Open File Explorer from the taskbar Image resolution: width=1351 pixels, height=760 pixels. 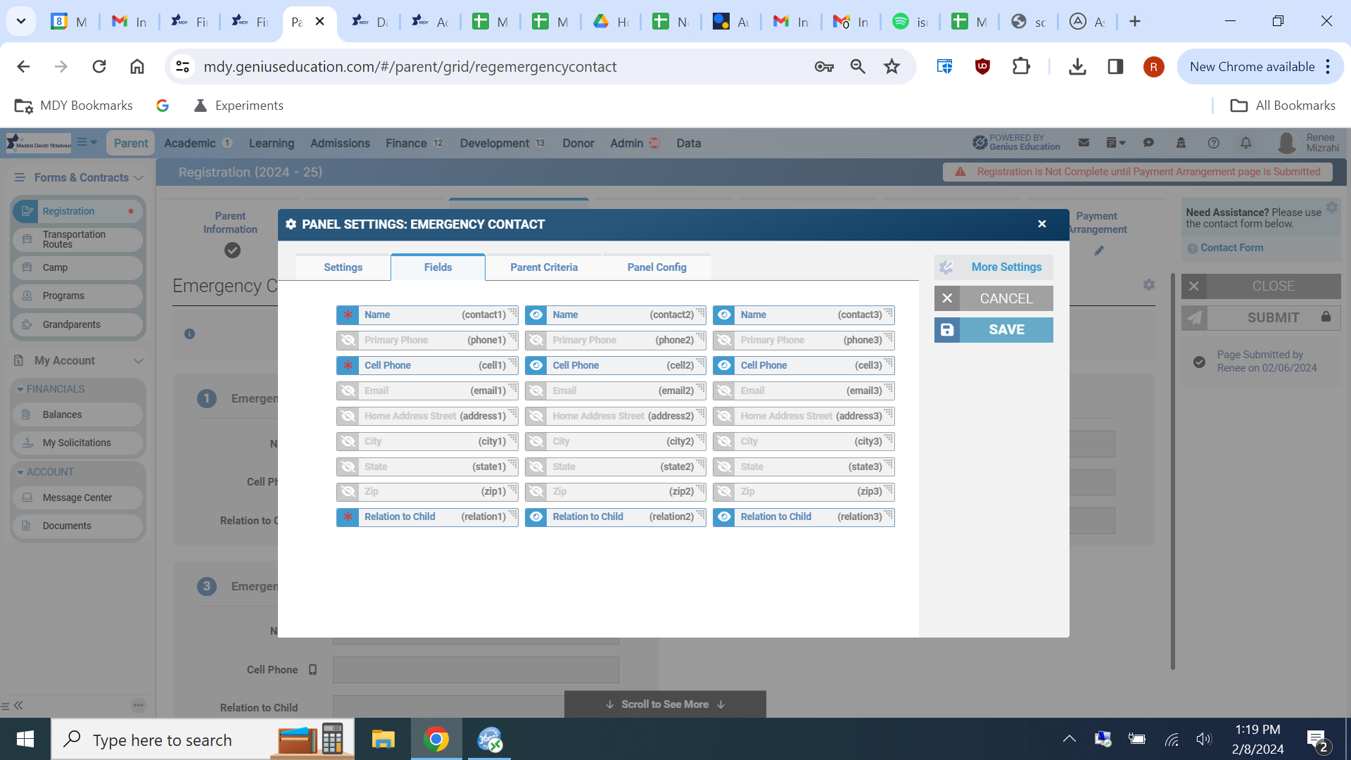click(383, 740)
